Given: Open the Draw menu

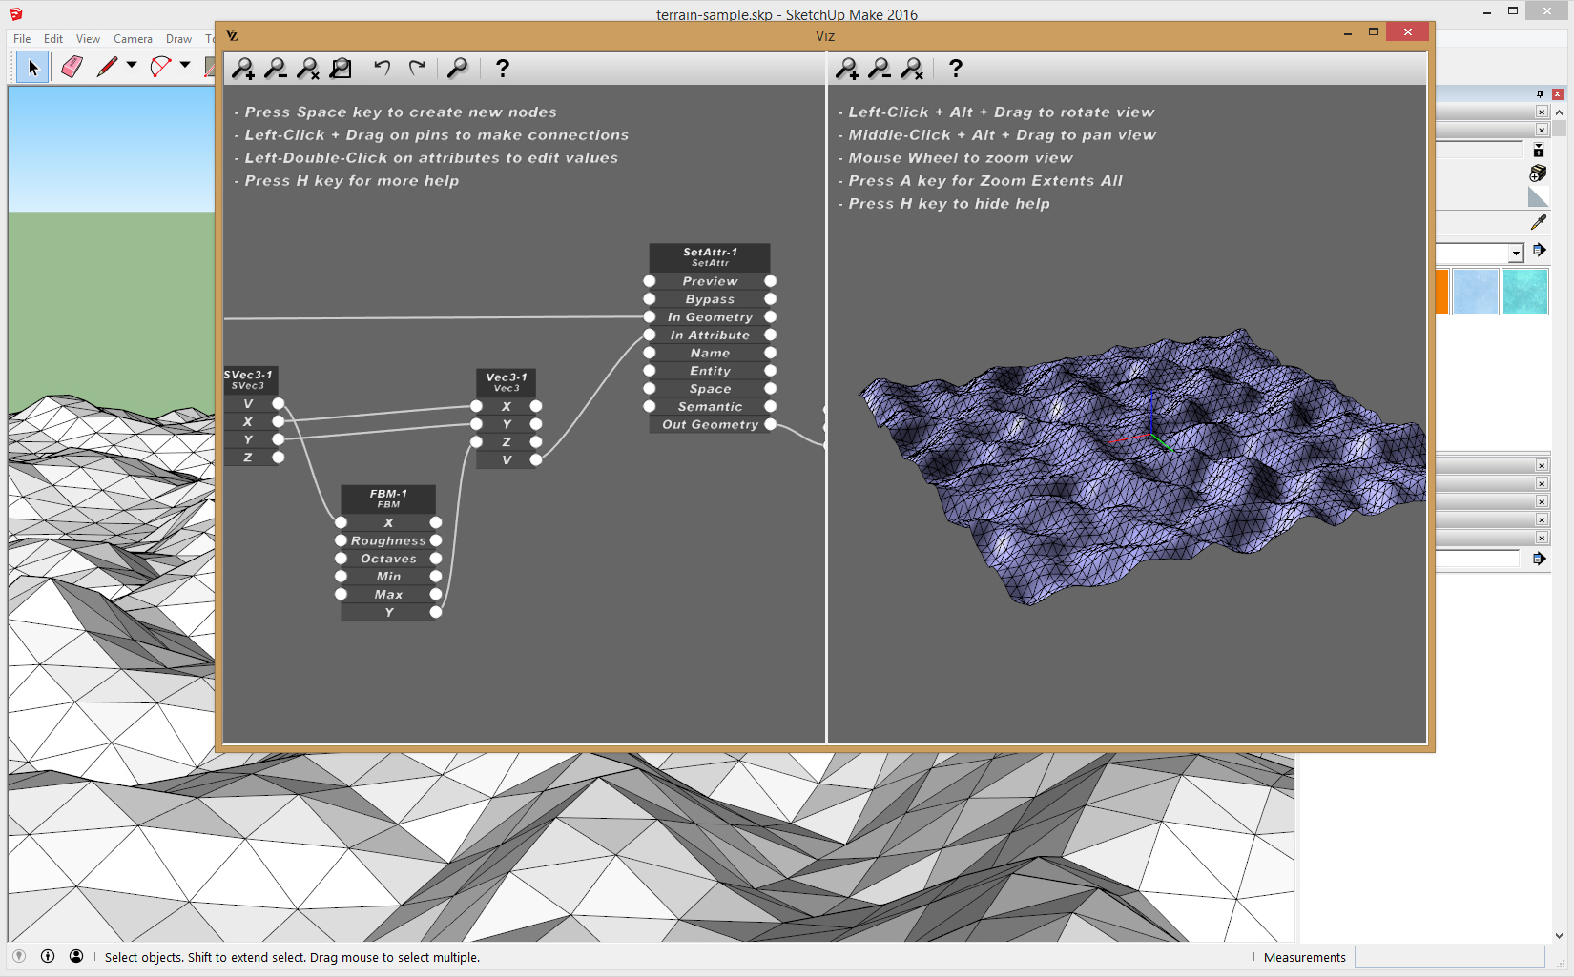Looking at the screenshot, I should 178,39.
